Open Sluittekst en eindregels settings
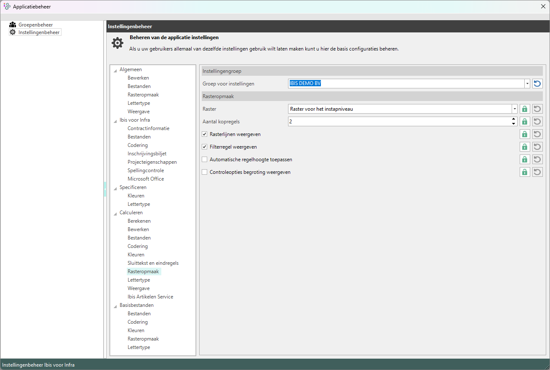 tap(153, 263)
